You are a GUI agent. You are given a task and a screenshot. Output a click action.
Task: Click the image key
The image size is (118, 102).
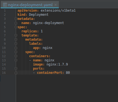[x=39, y=64]
